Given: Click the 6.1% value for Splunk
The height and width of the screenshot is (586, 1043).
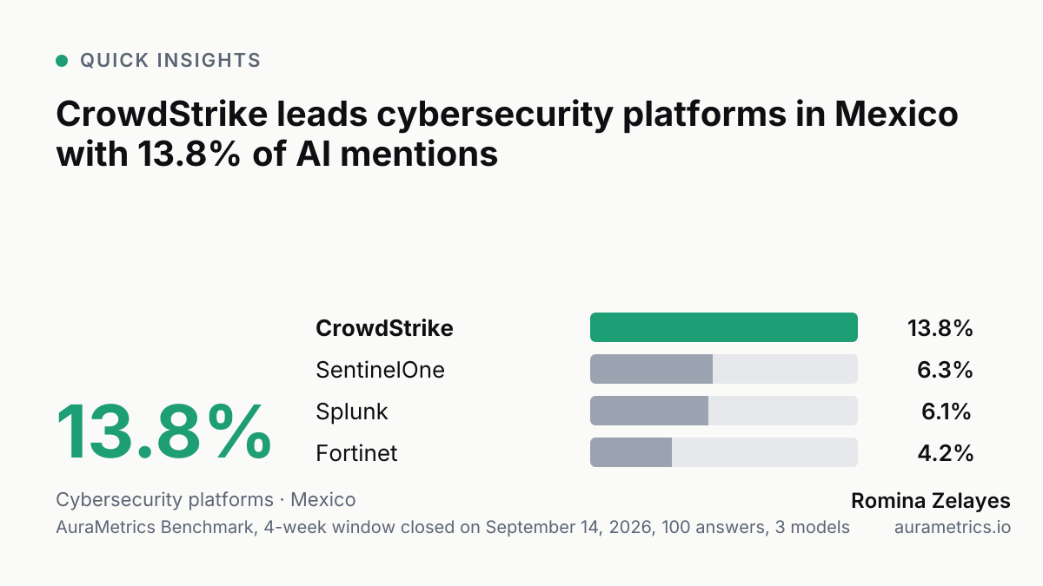Looking at the screenshot, I should tap(946, 412).
